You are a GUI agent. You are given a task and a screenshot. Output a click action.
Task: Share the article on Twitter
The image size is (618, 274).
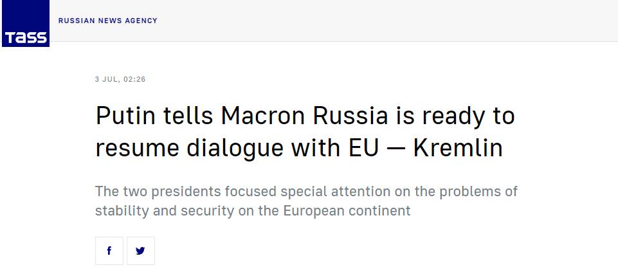[141, 251]
